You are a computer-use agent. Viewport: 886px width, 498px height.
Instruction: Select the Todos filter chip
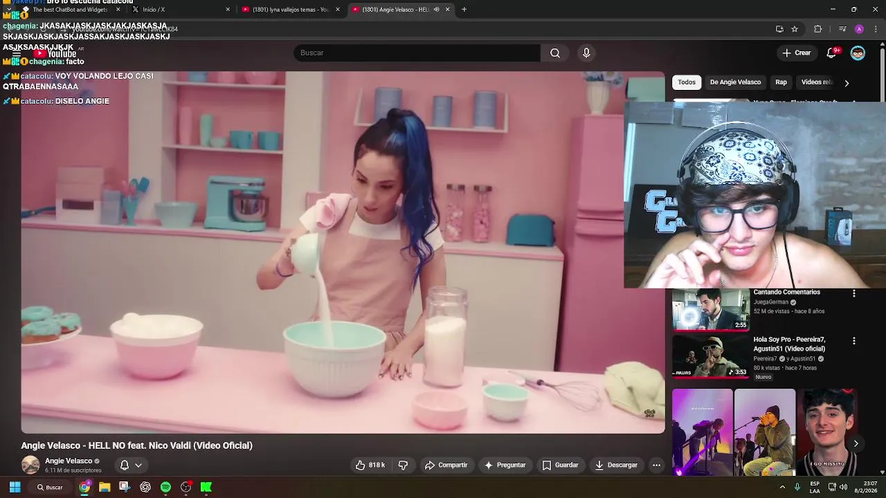point(687,82)
